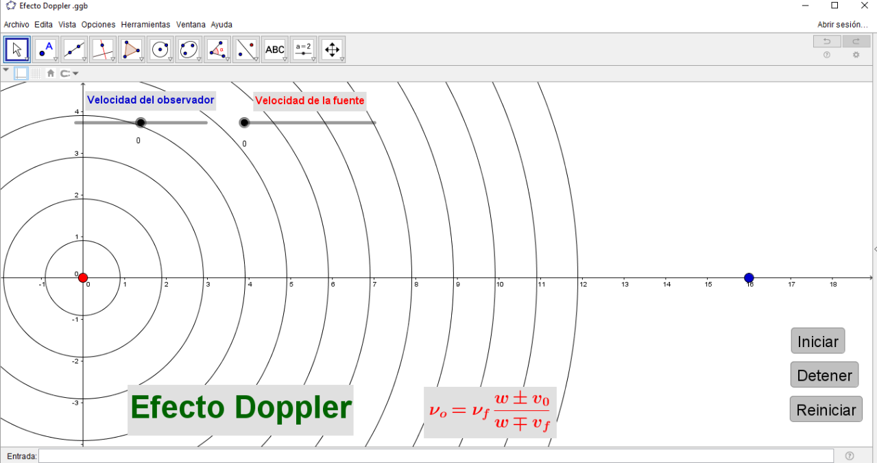Viewport: 877px width, 463px height.
Task: Open the Ayuda menu
Action: click(221, 24)
